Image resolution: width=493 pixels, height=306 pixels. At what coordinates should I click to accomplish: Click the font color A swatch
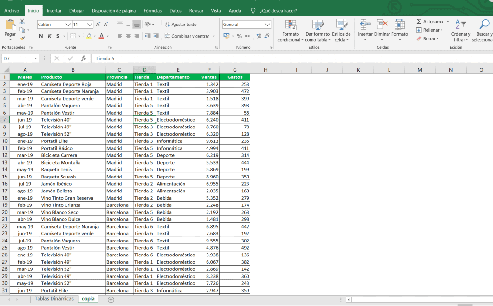101,36
